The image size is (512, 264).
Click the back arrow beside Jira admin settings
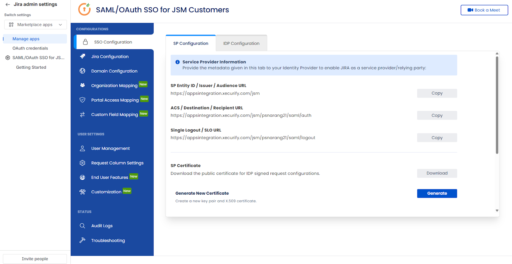(x=8, y=4)
